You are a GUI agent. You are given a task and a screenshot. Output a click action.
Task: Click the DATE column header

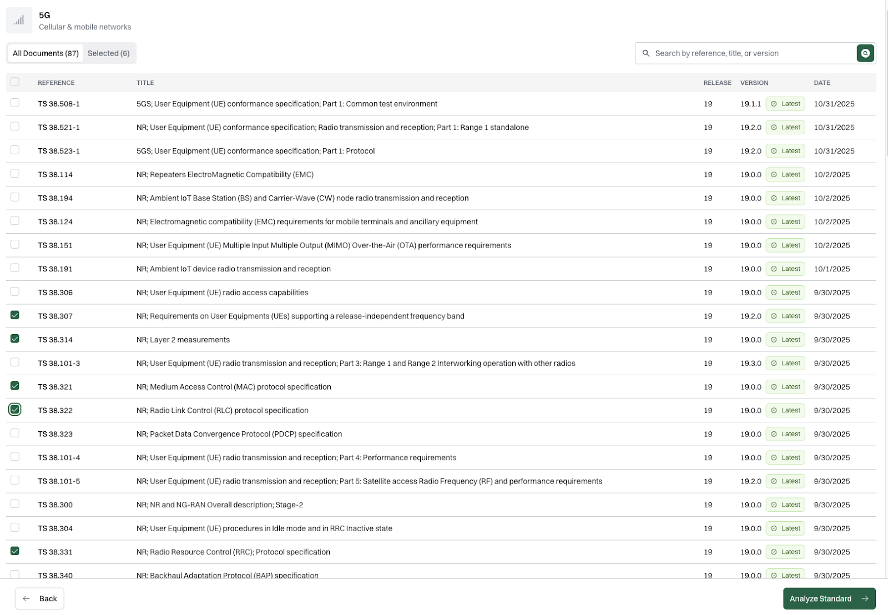(822, 83)
